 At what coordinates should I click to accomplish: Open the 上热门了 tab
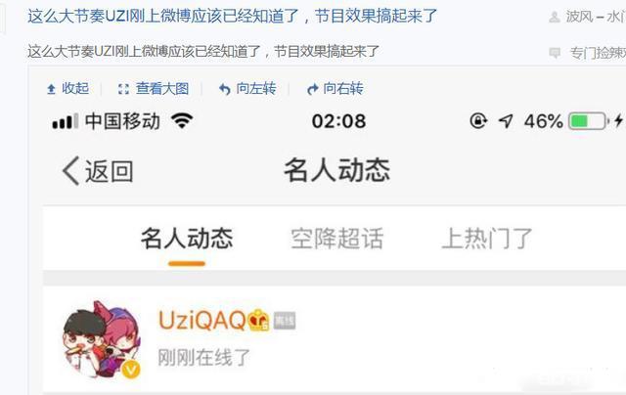[487, 239]
